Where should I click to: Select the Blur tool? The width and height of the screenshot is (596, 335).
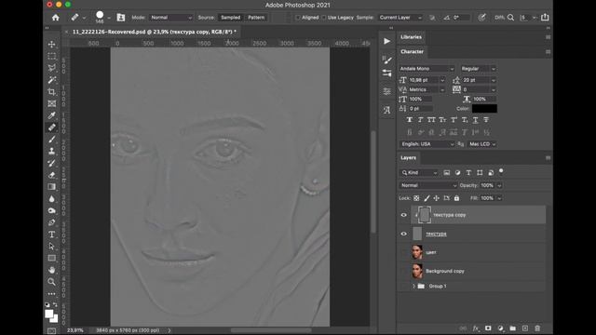point(52,198)
